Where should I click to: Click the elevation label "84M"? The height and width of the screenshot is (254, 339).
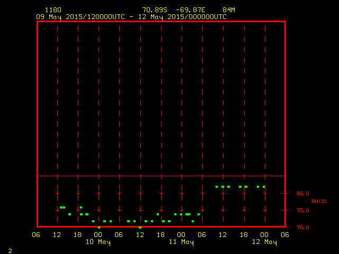pyautogui.click(x=229, y=10)
